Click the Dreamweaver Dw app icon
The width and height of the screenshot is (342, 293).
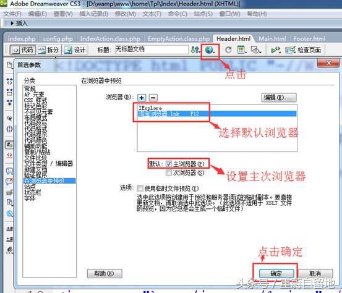coord(4,3)
